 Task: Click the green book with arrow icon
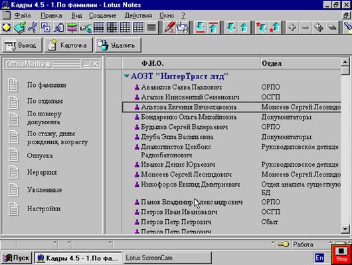tap(20, 28)
